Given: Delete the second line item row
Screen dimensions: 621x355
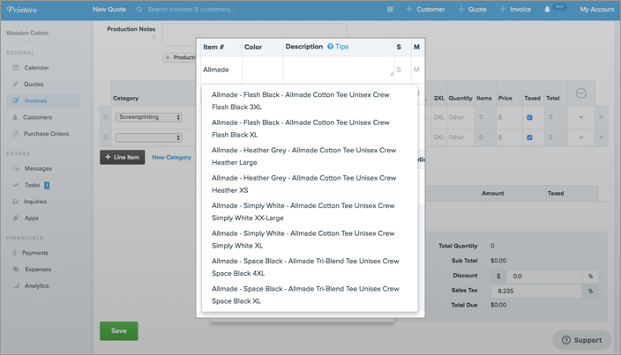Looking at the screenshot, I should pos(602,137).
